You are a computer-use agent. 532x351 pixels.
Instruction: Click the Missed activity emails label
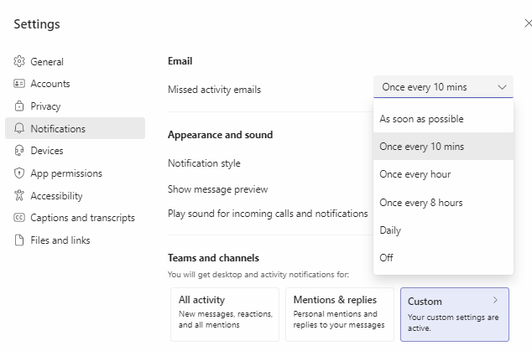(x=215, y=90)
